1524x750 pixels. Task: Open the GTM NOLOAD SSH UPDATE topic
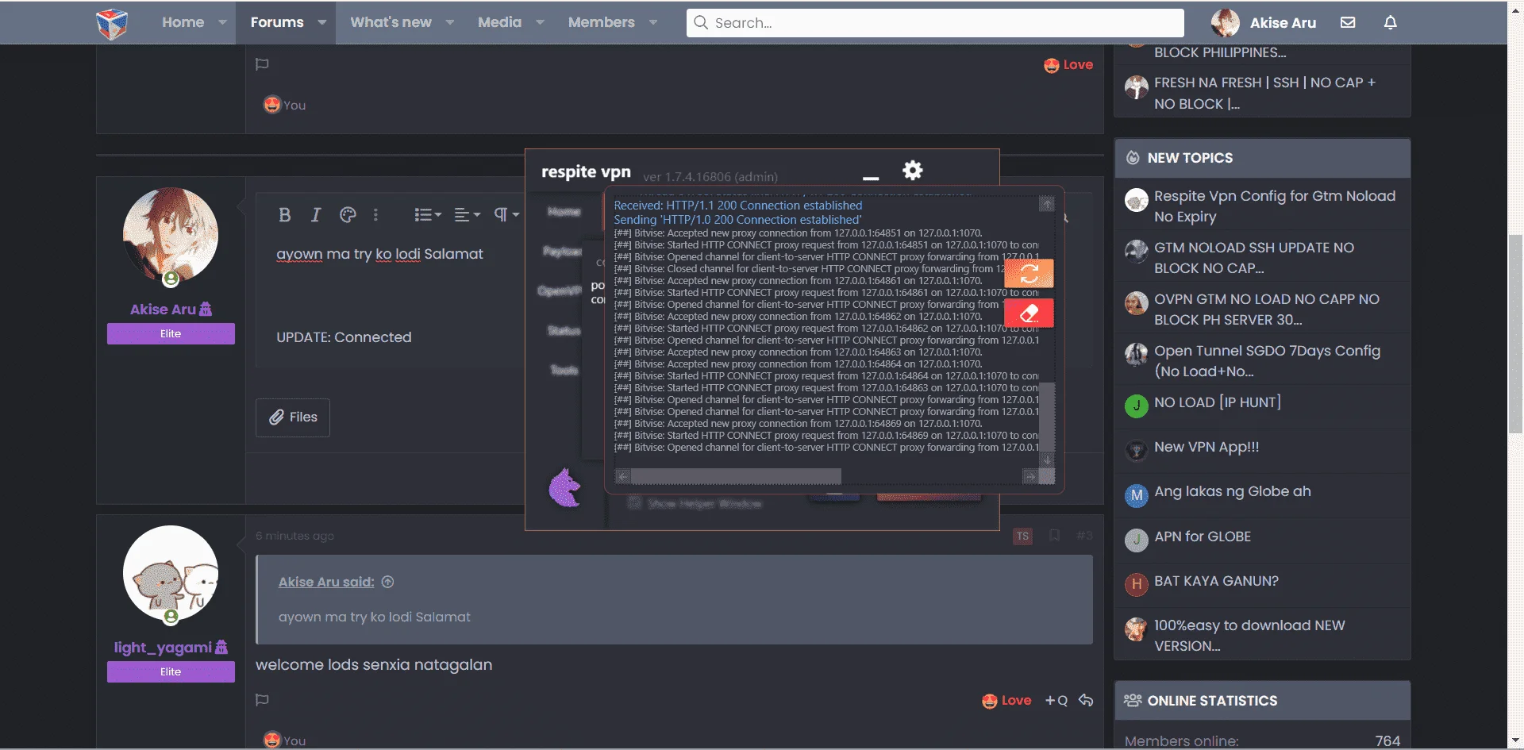1254,258
